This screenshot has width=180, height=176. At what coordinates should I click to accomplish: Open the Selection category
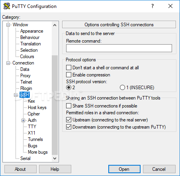[29, 50]
